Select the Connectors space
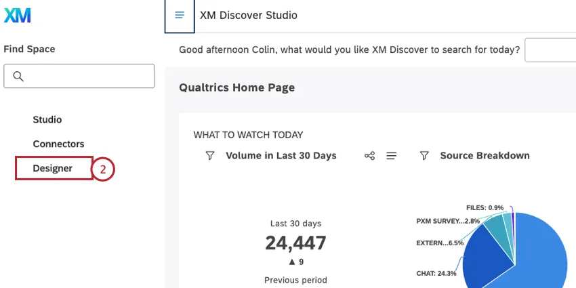The height and width of the screenshot is (288, 576). [x=58, y=144]
